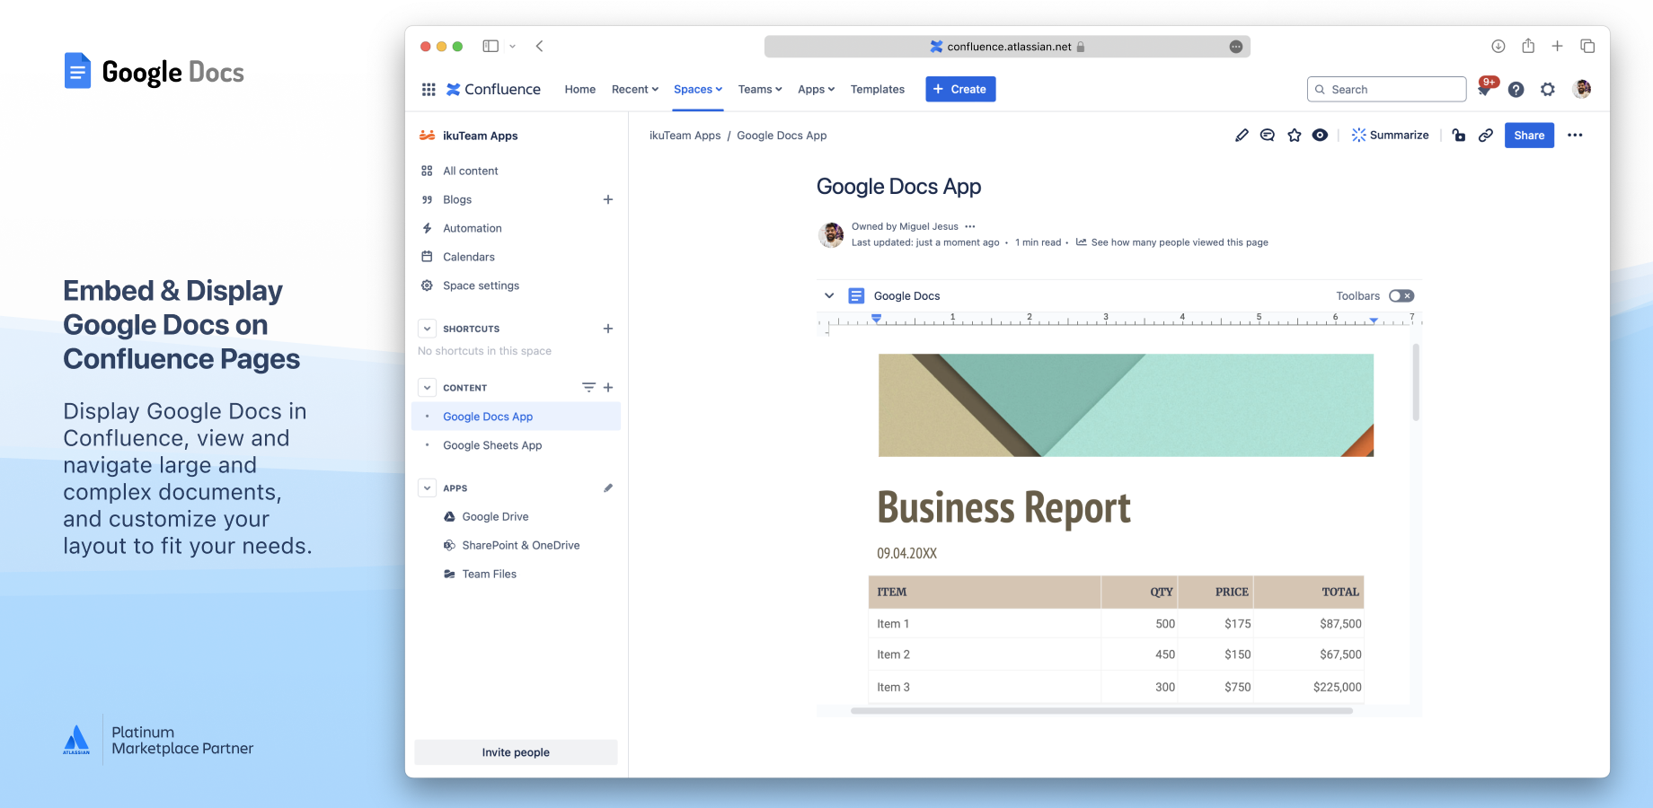Click left indent marker on ruler
1653x808 pixels.
pyautogui.click(x=876, y=319)
